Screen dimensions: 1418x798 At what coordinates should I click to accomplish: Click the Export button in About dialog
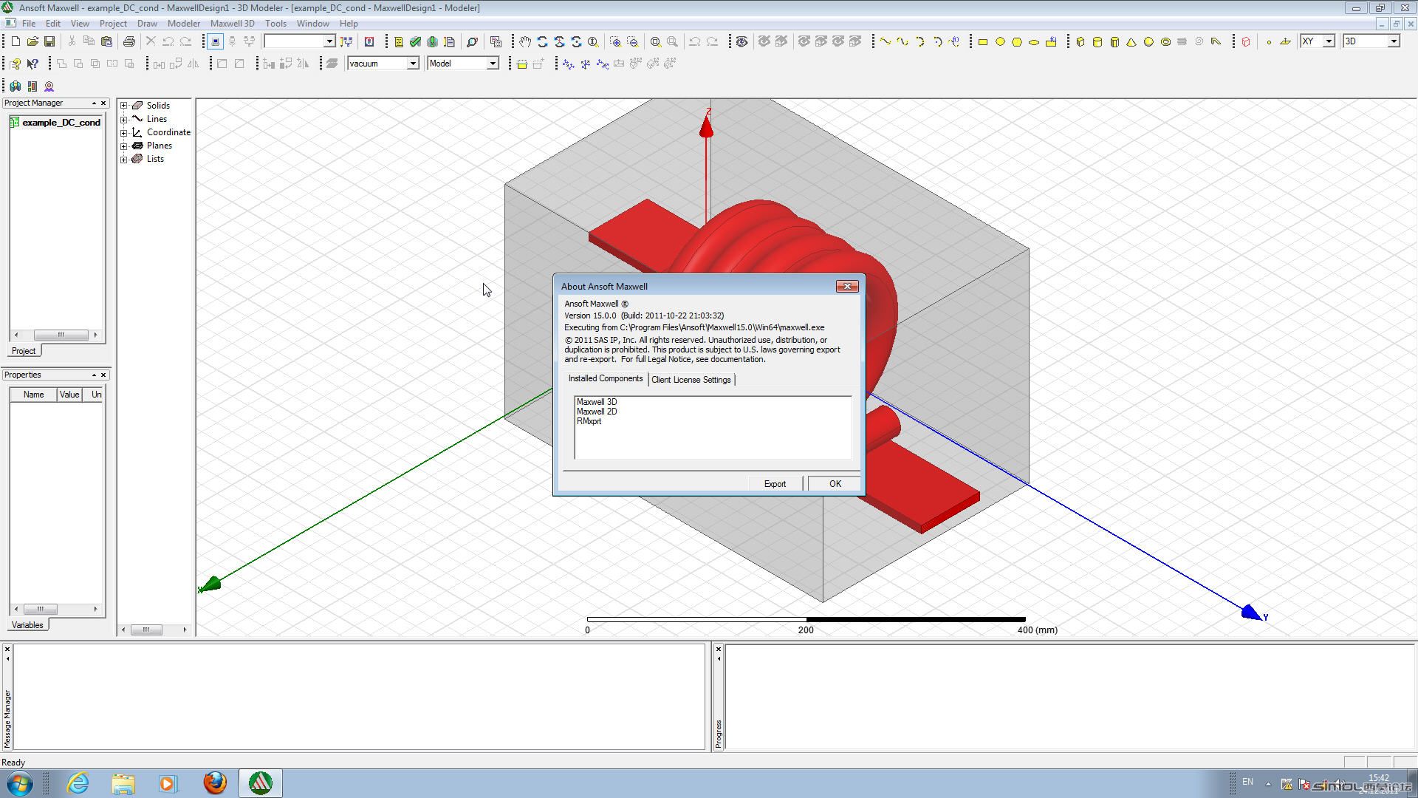(x=775, y=484)
